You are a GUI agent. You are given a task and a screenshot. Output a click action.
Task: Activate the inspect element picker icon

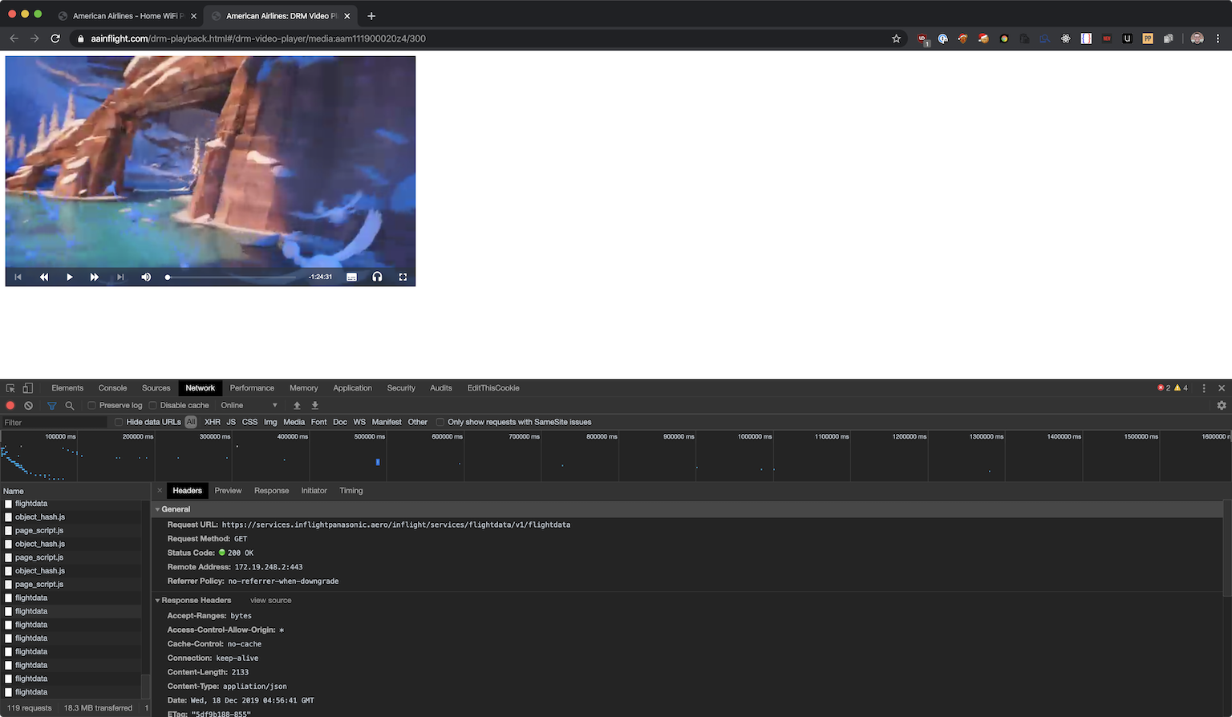click(10, 388)
